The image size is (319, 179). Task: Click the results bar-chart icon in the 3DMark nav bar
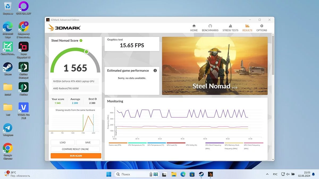point(247,26)
